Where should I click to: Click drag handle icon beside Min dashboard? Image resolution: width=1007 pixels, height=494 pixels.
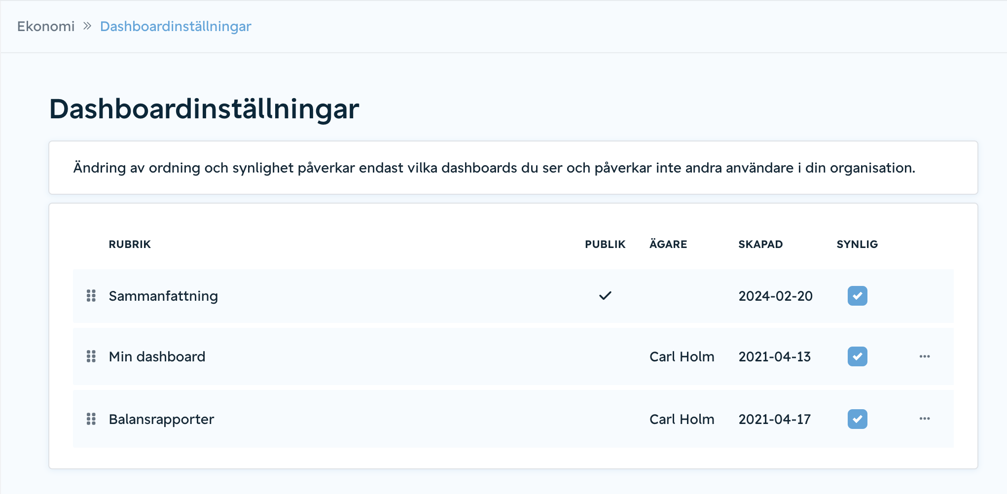click(x=91, y=356)
